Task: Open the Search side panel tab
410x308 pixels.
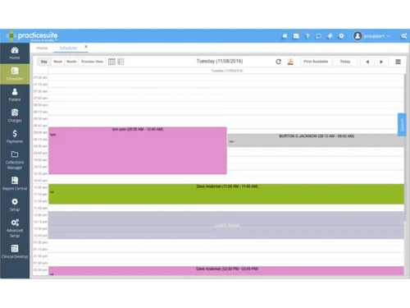Action: [x=402, y=125]
